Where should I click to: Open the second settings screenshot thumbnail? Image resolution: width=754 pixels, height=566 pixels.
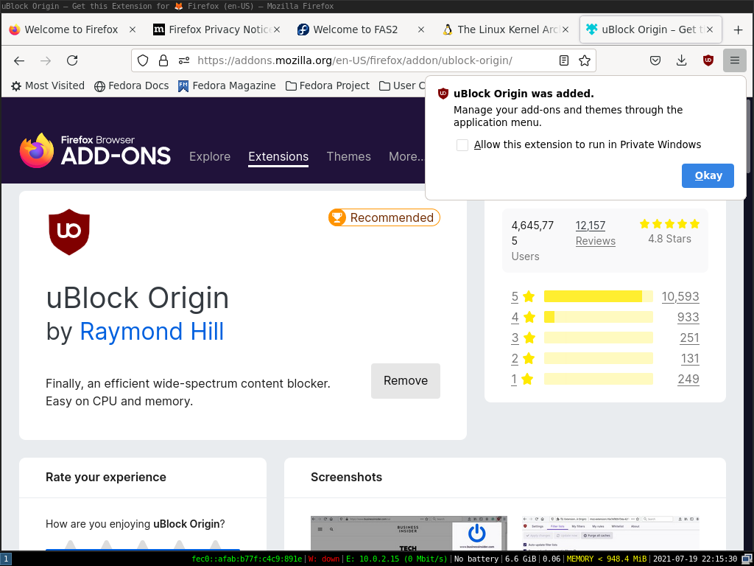[610, 534]
